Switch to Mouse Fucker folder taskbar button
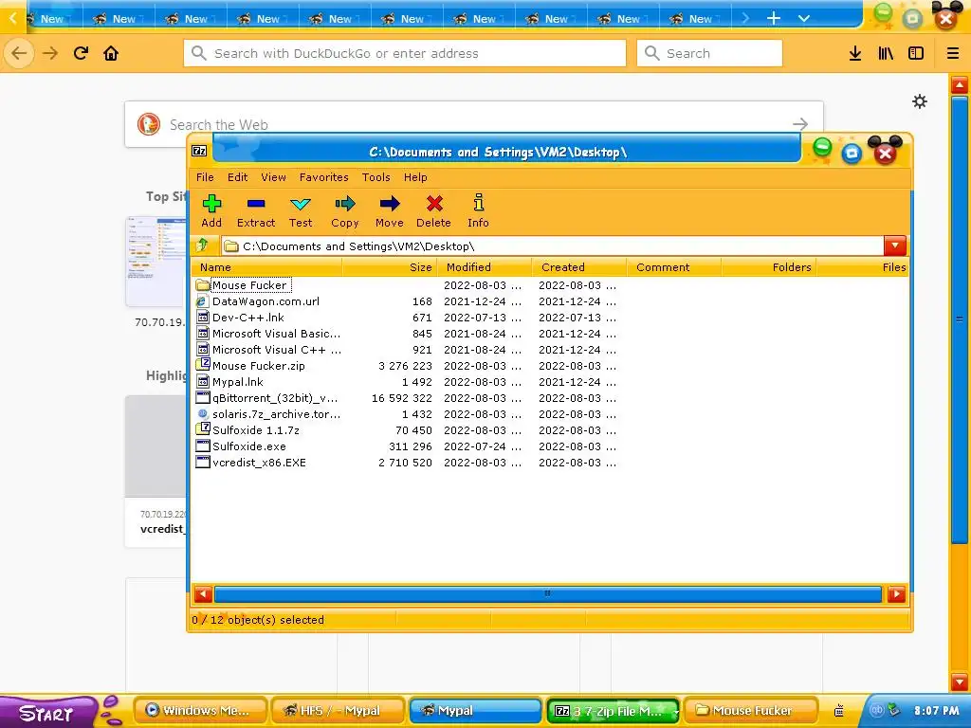 click(751, 711)
